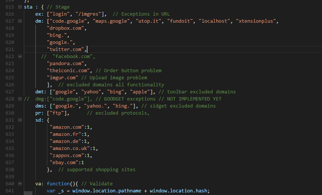Collapse the sd object on line 631
This screenshot has width=322, height=195.
coord(20,120)
